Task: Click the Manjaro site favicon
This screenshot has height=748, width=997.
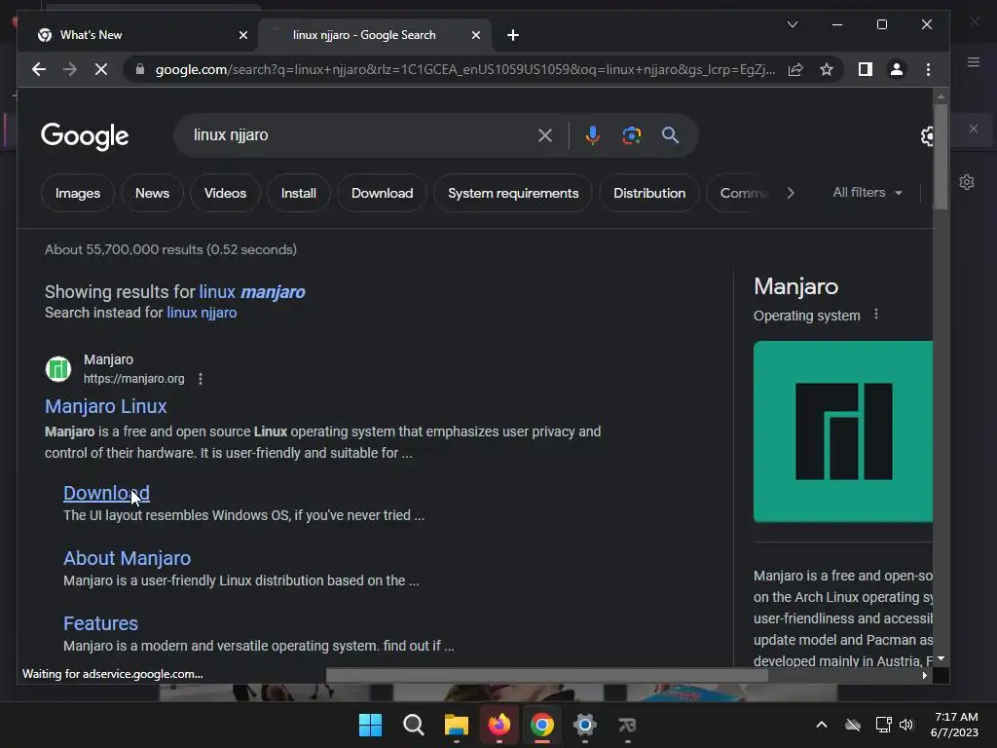Action: point(57,369)
